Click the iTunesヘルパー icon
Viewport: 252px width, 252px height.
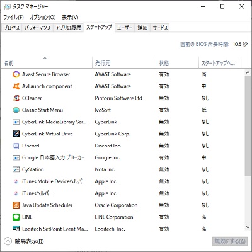pyautogui.click(x=16, y=193)
